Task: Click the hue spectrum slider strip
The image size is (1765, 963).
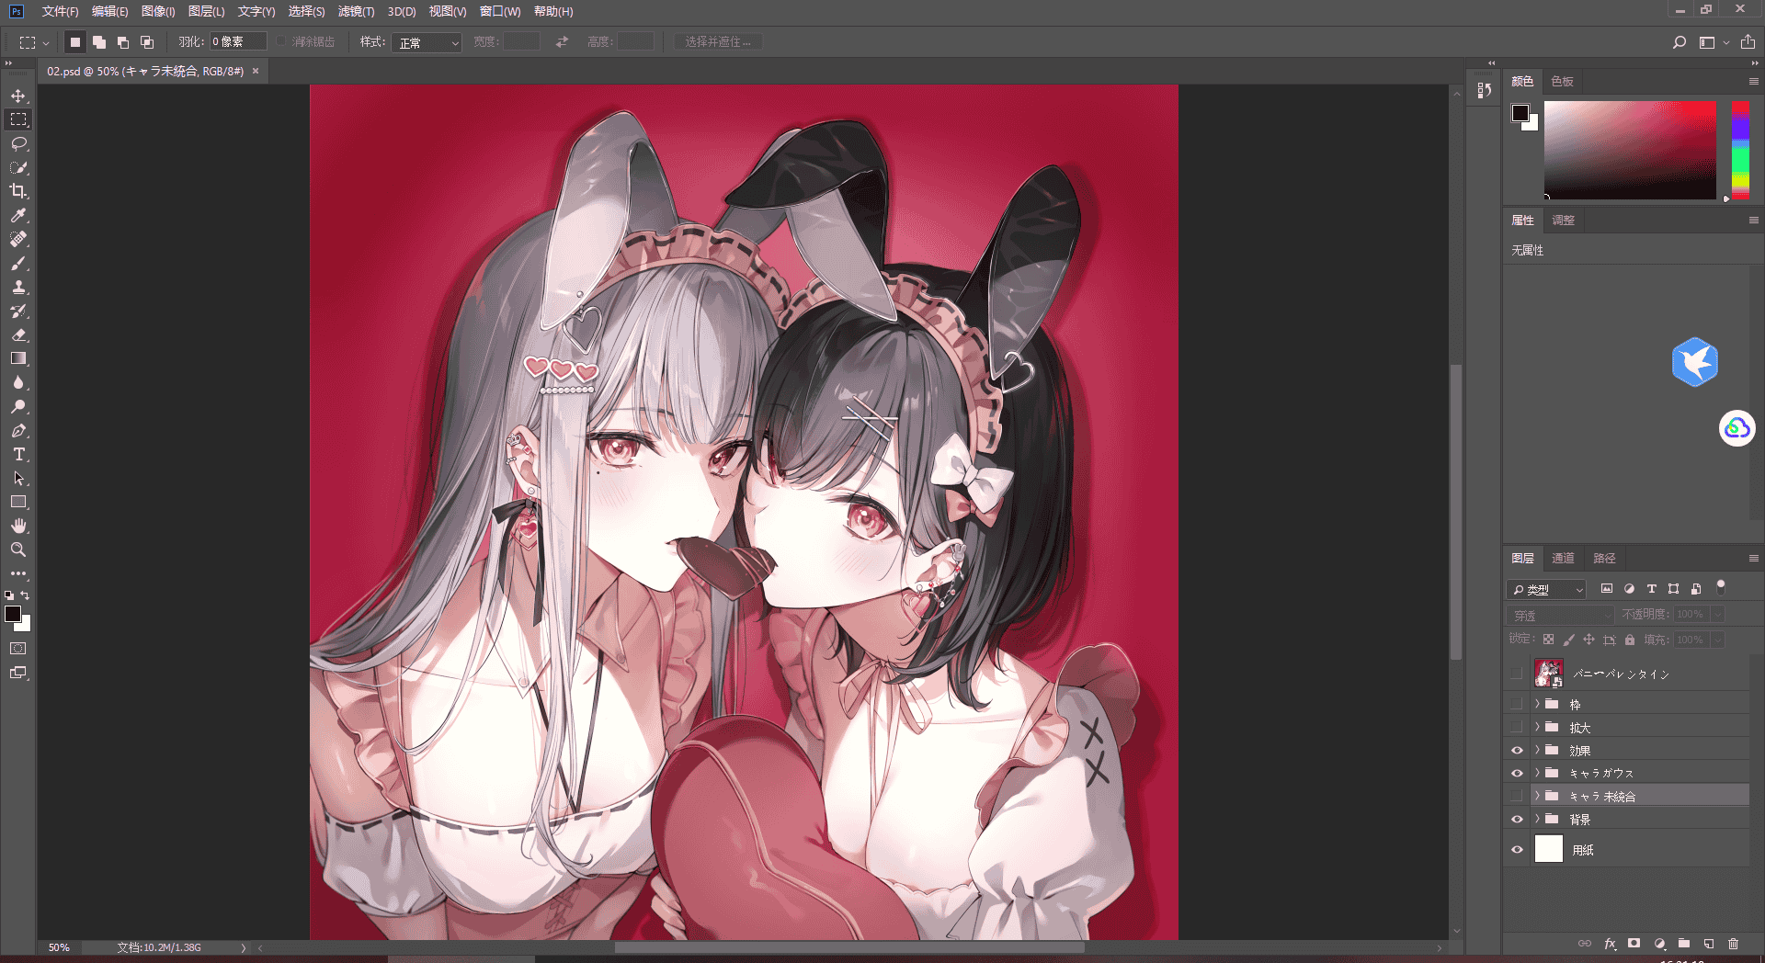Action: pos(1740,150)
